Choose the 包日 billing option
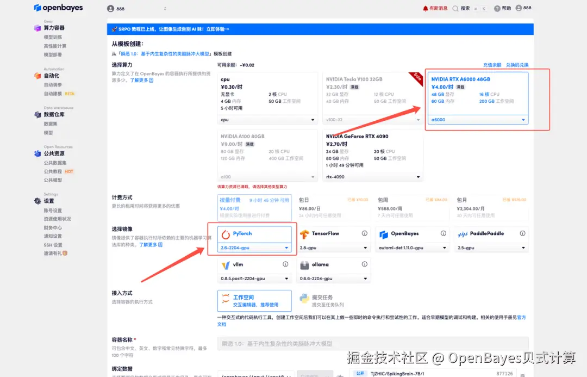The image size is (587, 377). pos(333,208)
